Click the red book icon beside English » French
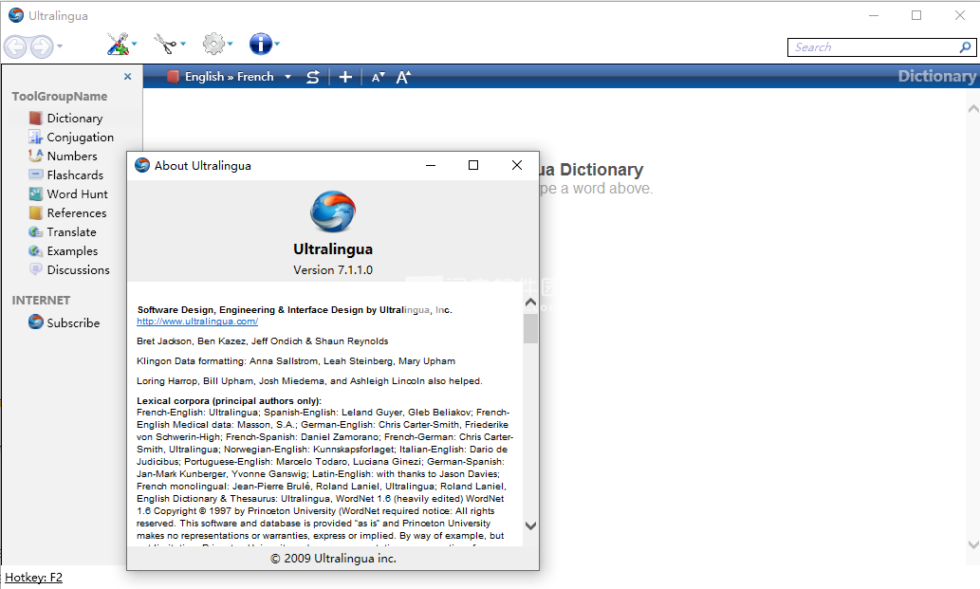 (173, 77)
